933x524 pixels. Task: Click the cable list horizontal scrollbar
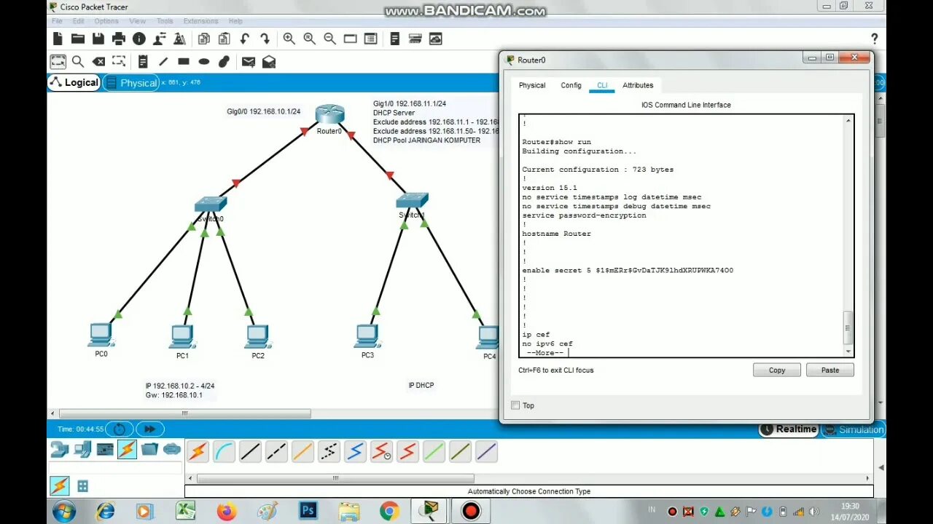335,479
